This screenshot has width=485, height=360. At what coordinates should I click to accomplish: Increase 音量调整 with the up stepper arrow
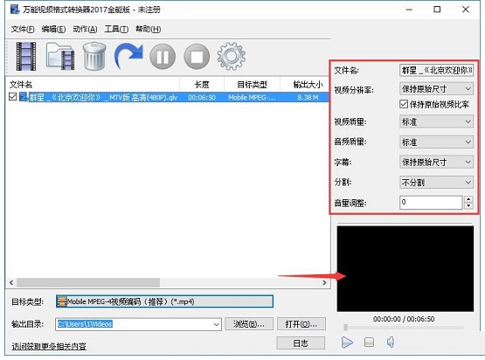(x=469, y=199)
